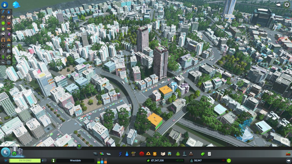
Task: Change simulation speed with arrows button
Action: (44, 161)
